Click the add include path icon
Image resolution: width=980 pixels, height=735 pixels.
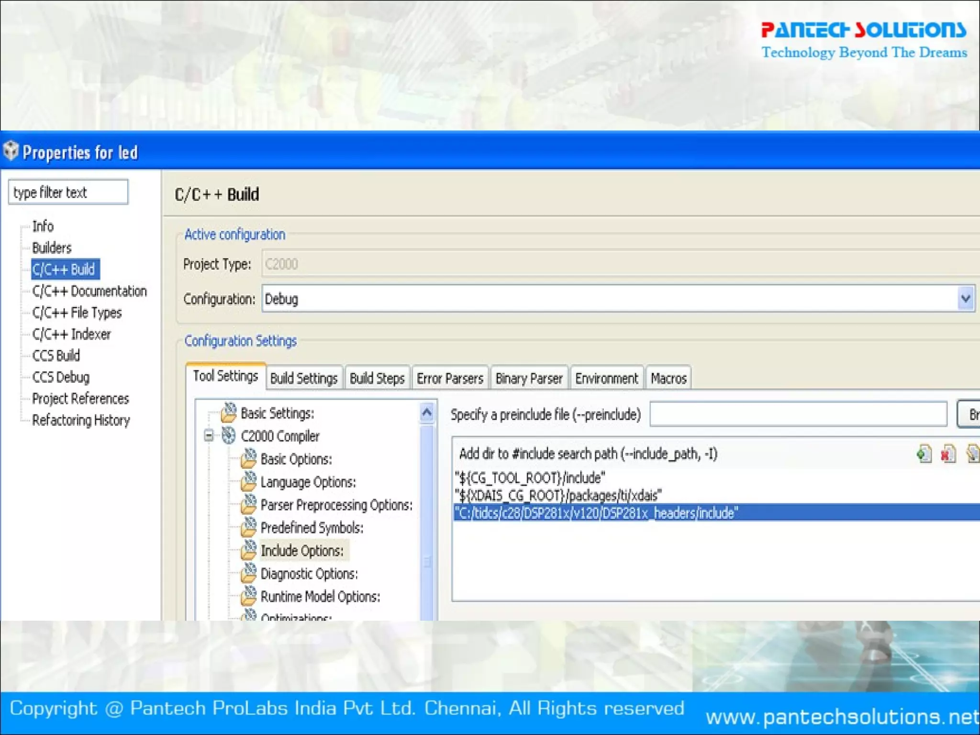click(x=924, y=453)
